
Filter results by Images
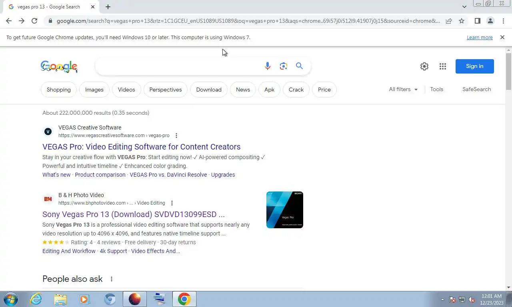(94, 90)
